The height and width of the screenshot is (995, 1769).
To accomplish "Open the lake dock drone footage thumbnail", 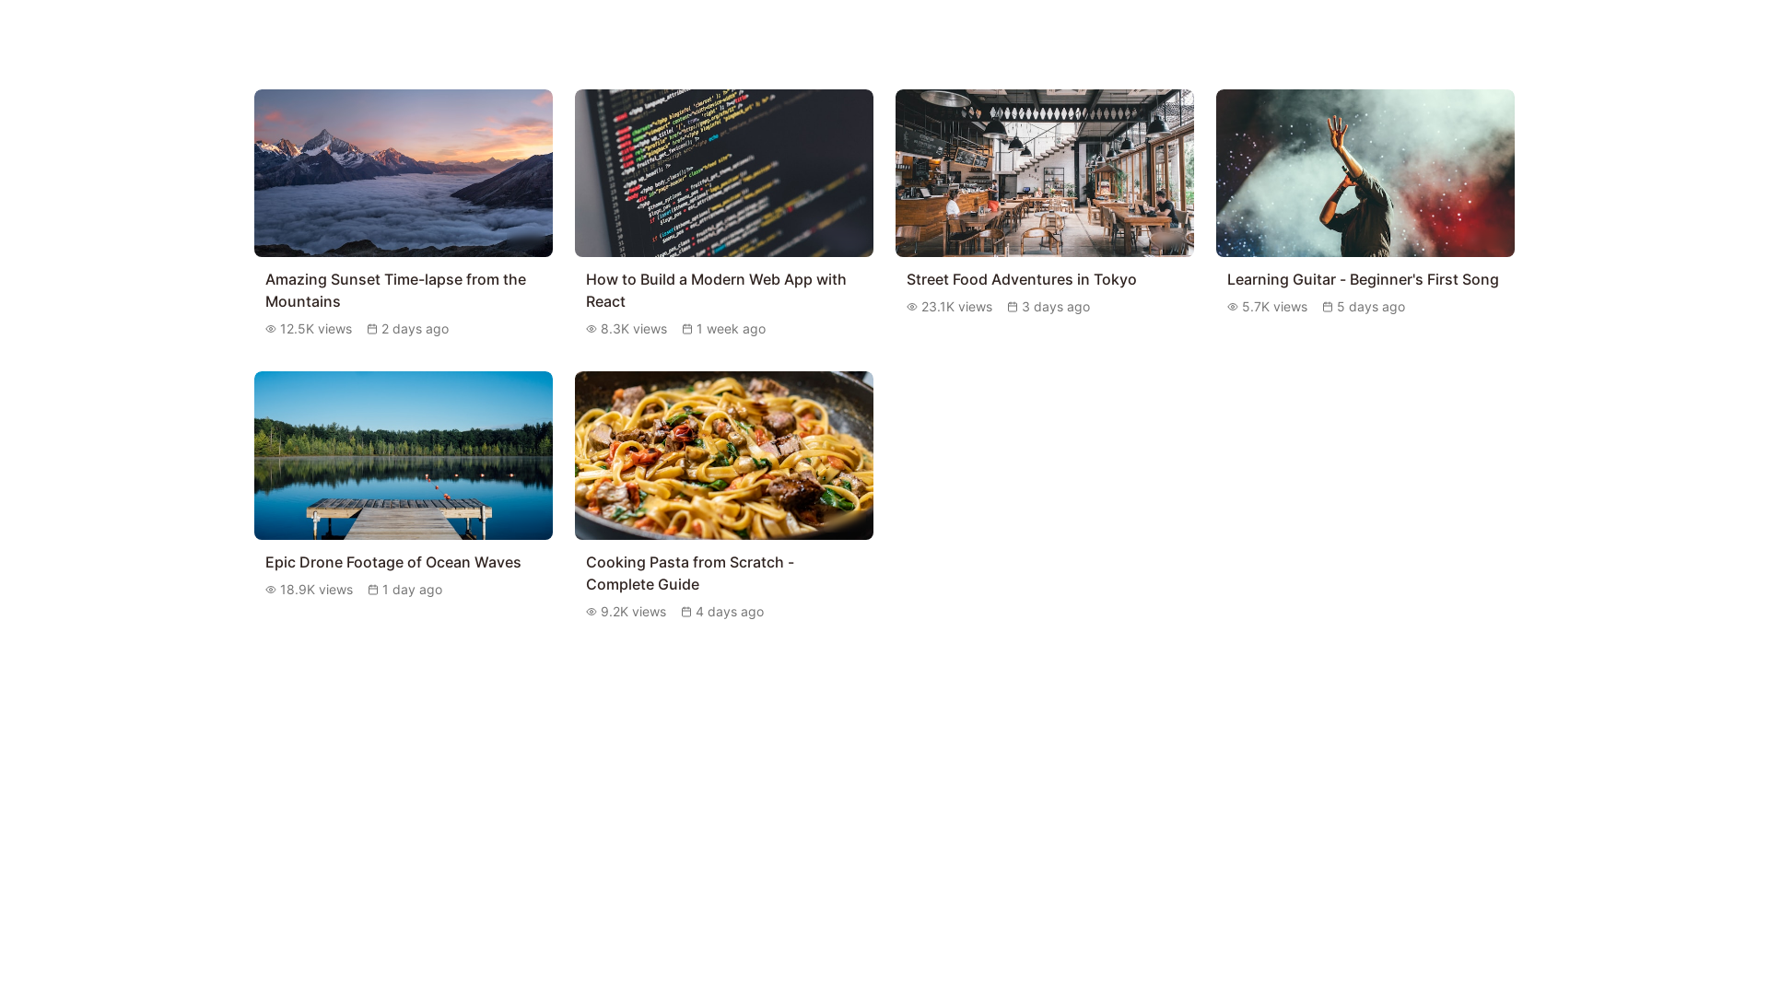I will (x=404, y=455).
